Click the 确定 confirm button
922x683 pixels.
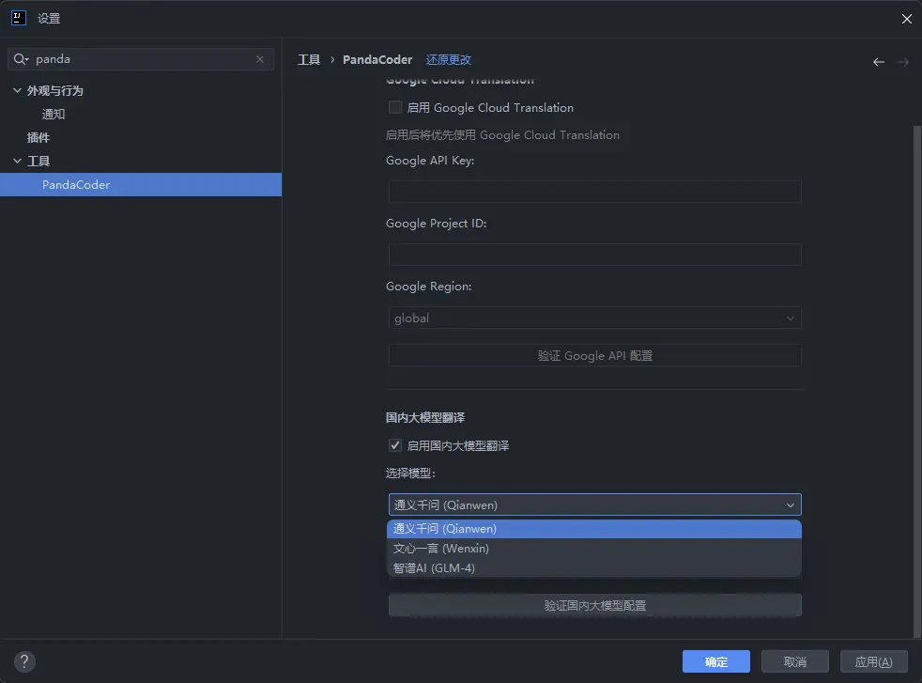click(x=715, y=661)
